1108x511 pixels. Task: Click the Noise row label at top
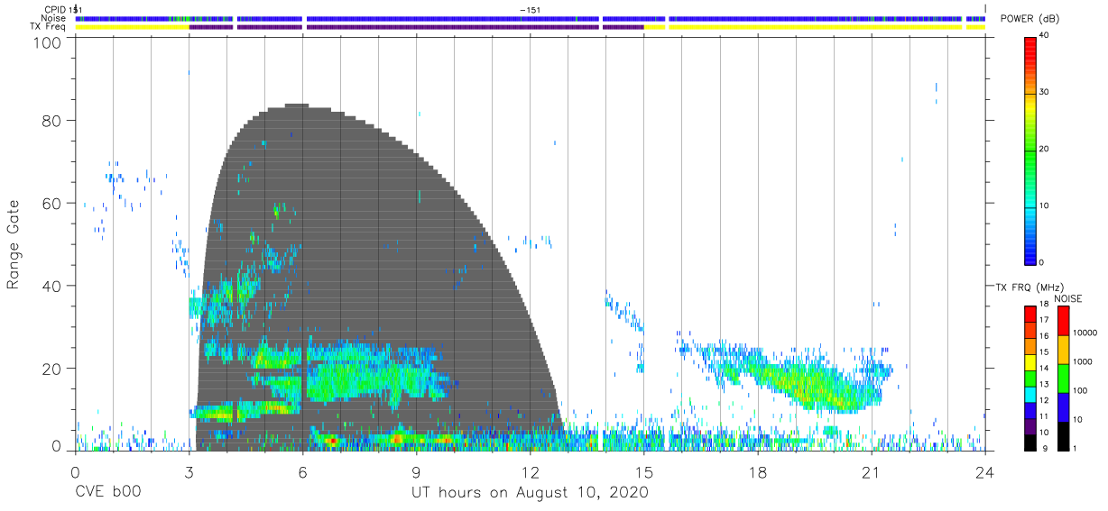[56, 18]
